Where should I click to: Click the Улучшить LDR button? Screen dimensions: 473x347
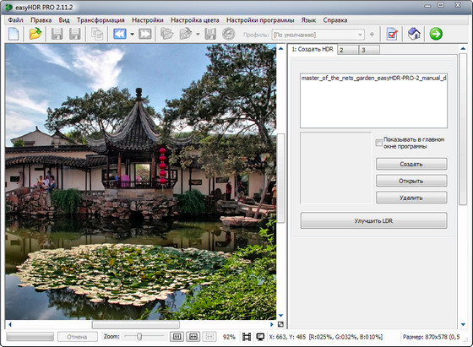click(x=373, y=220)
